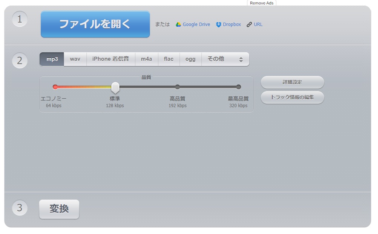Click the 320 kbps text
378x234 pixels.
[238, 106]
